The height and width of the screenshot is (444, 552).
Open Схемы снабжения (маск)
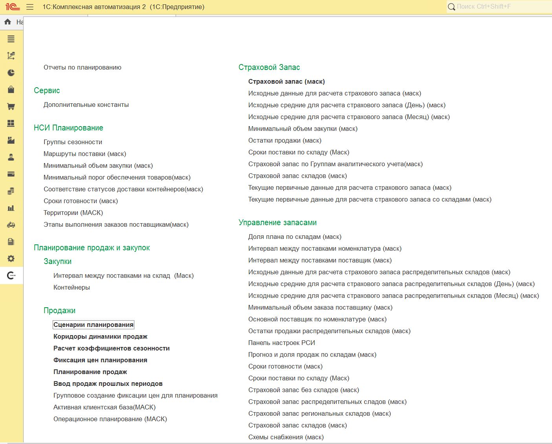286,437
